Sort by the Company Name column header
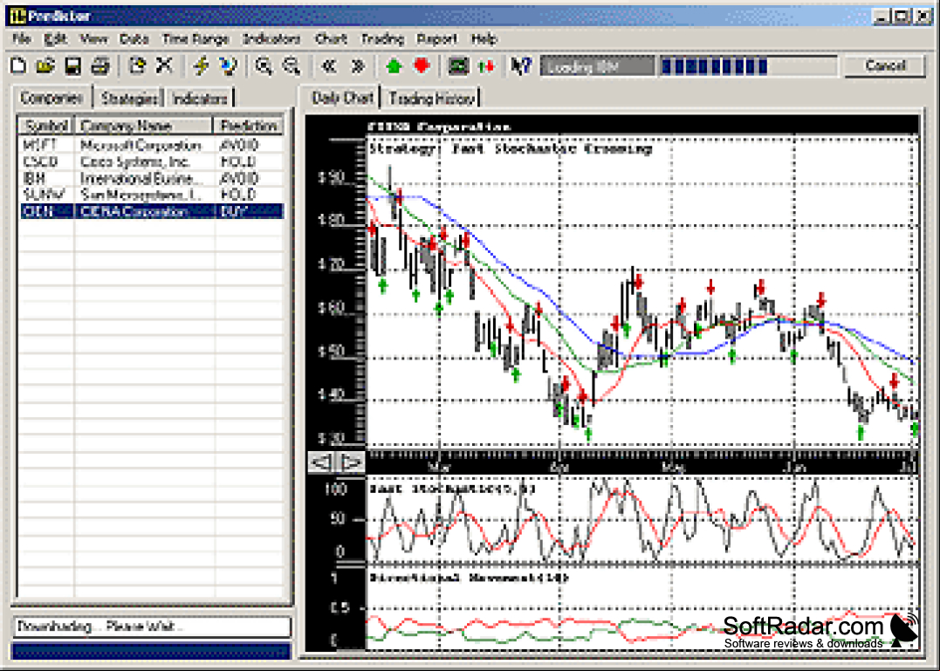 pyautogui.click(x=144, y=126)
